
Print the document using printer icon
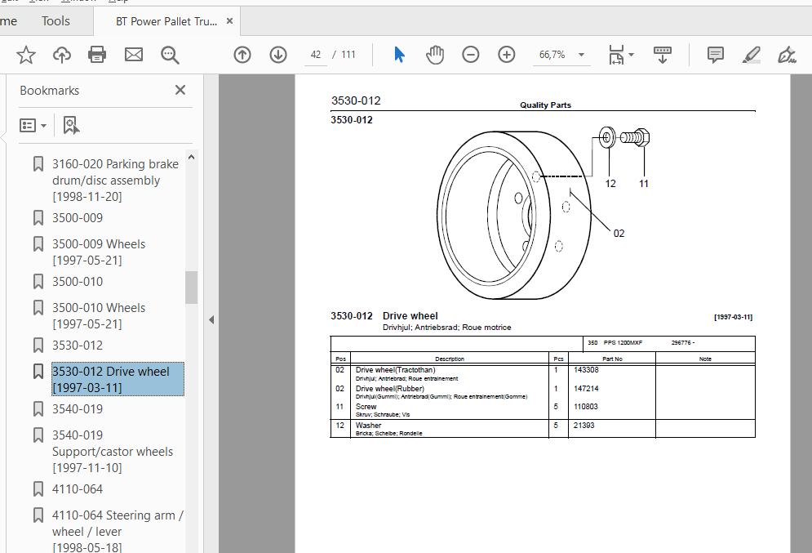point(97,55)
